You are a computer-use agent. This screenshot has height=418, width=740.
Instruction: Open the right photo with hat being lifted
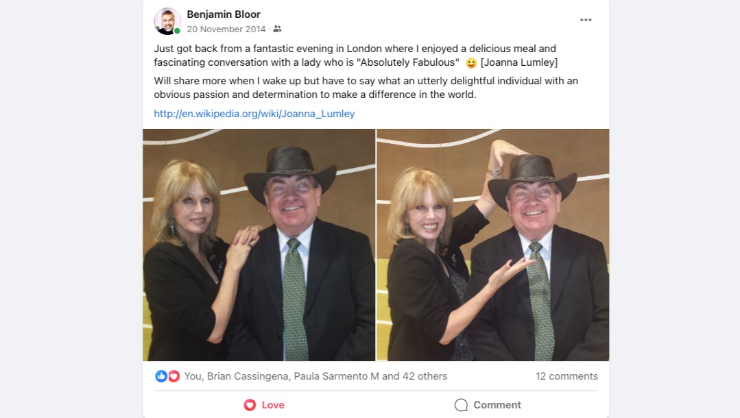pos(492,245)
